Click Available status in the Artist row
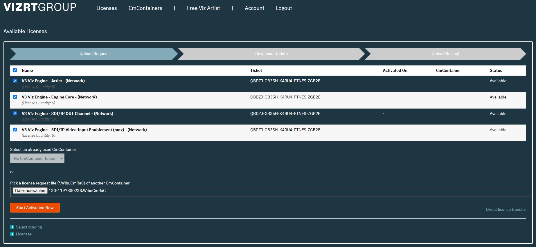536x247 pixels. pos(498,81)
